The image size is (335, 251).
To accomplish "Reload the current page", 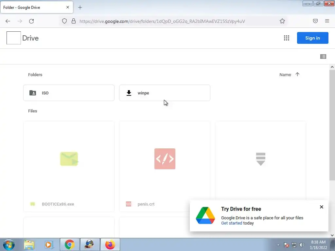I will 31,21.
